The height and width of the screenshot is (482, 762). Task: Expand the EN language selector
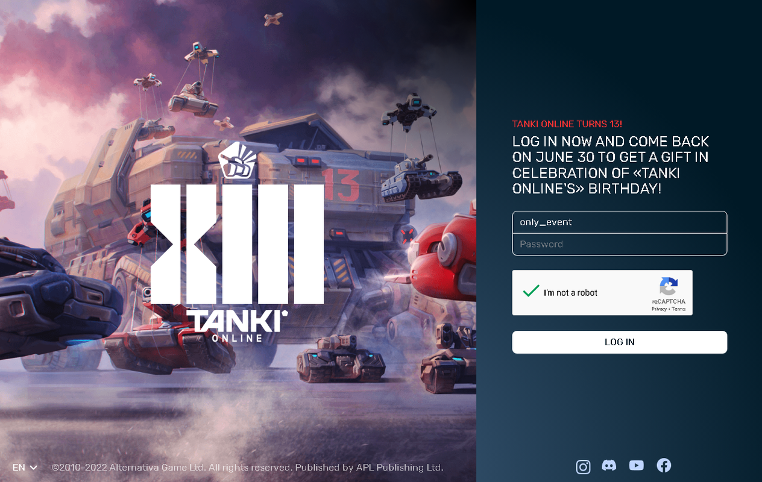(25, 468)
